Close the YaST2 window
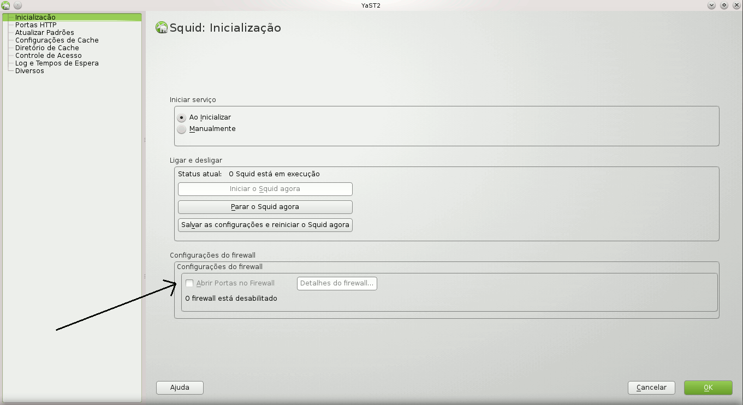Screen dimensions: 743x405 (x=736, y=5)
